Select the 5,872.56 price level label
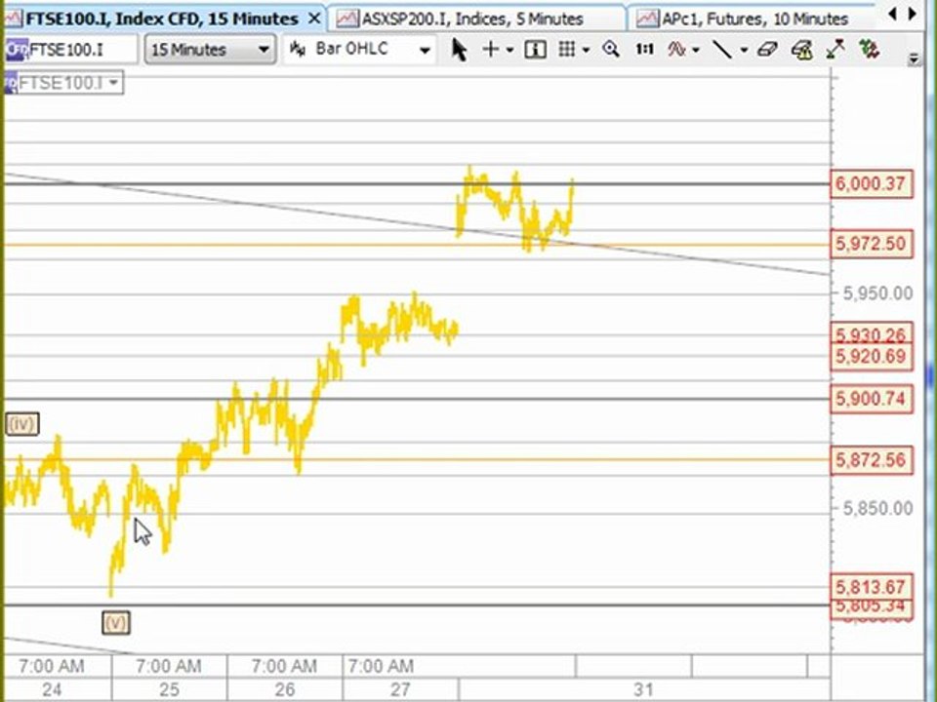Image resolution: width=937 pixels, height=702 pixels. (x=872, y=460)
